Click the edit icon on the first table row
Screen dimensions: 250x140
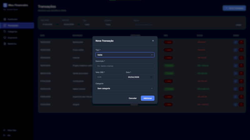coord(235,42)
